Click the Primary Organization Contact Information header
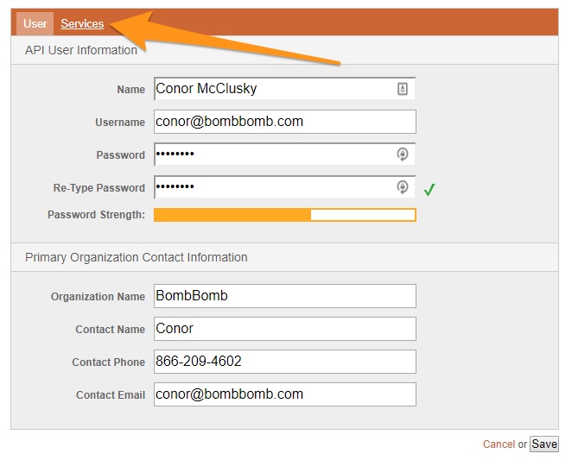Image resolution: width=572 pixels, height=460 pixels. [136, 257]
